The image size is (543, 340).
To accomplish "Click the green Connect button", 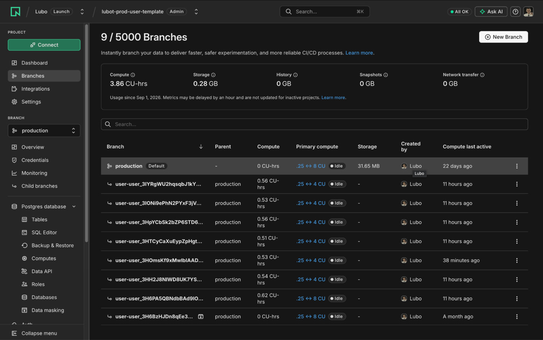I will pyautogui.click(x=44, y=45).
